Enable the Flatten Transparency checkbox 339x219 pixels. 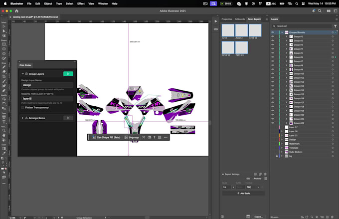23,108
